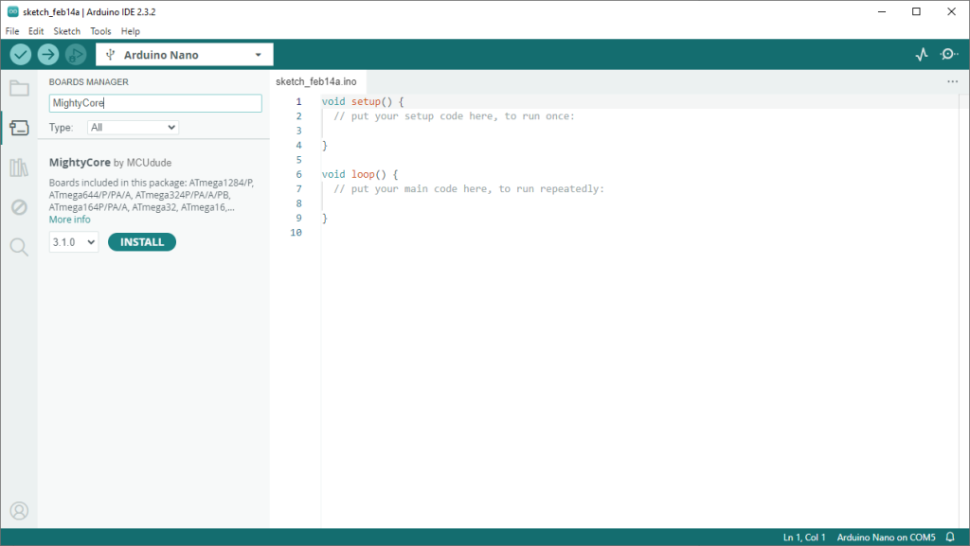Open the Serial Plotter icon
Viewport: 970px width, 546px height.
click(x=922, y=55)
